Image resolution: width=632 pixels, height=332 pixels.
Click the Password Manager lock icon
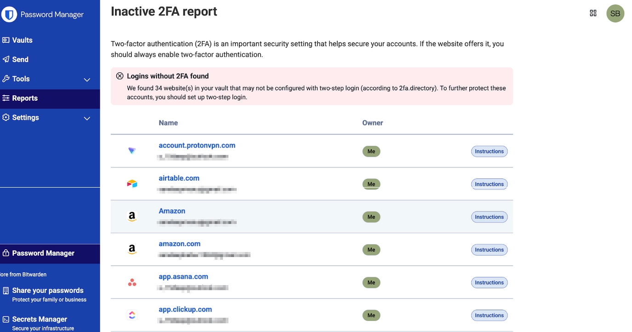(6, 253)
